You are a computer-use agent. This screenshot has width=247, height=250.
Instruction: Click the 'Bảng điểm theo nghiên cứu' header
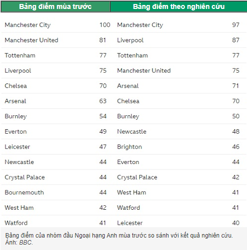[179, 6]
